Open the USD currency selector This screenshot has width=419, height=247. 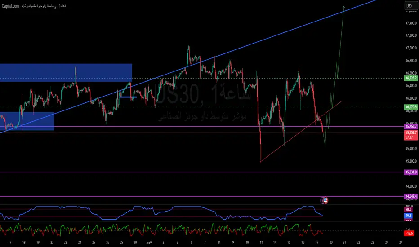pos(411,5)
